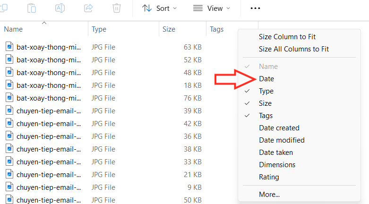Viewport: 369px width, 204px height.
Task: Open the three-dot See more menu
Action: [255, 8]
